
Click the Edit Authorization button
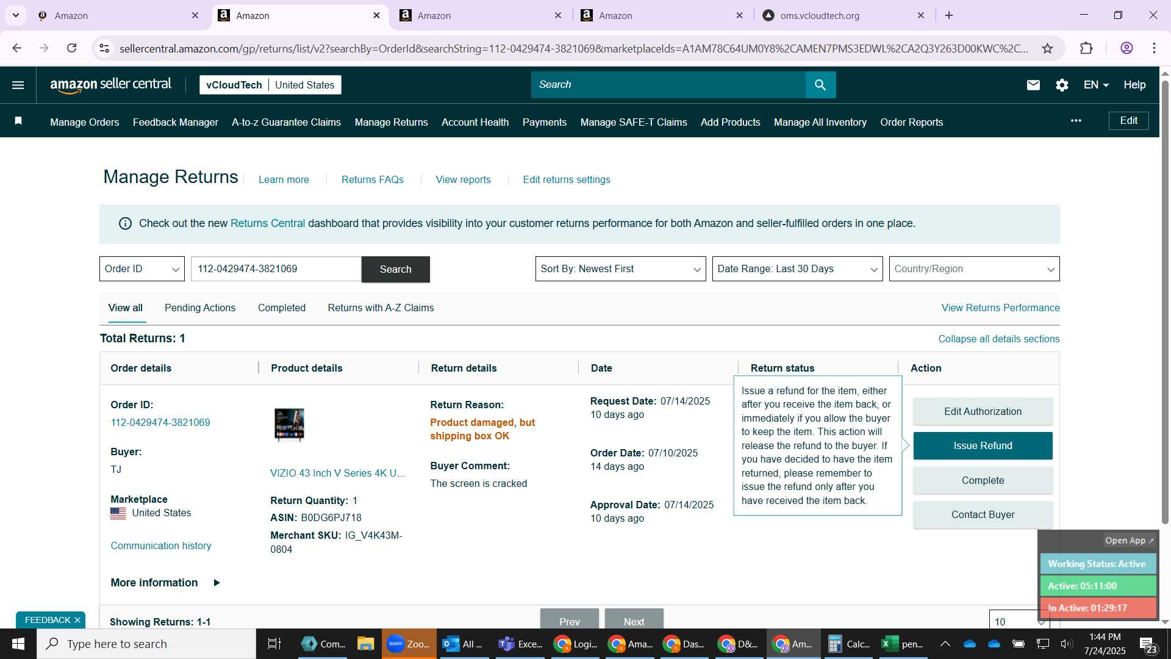coord(983,412)
